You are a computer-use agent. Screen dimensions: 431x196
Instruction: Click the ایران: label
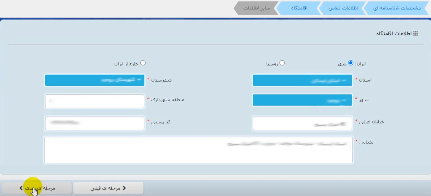pos(360,64)
